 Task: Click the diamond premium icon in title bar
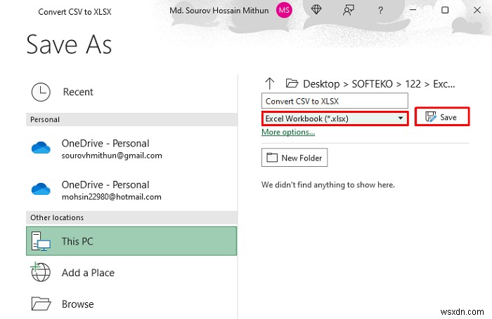pos(316,10)
